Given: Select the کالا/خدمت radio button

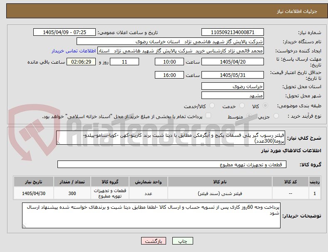Looking at the screenshot, I should pyautogui.click(x=212, y=106).
